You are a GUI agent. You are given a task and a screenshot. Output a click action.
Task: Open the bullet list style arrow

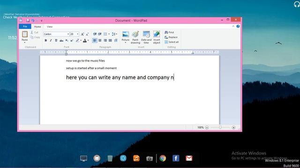click(x=109, y=34)
